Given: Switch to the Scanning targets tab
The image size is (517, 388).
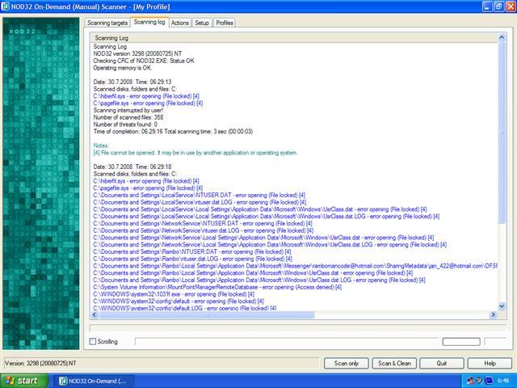Looking at the screenshot, I should tap(107, 23).
